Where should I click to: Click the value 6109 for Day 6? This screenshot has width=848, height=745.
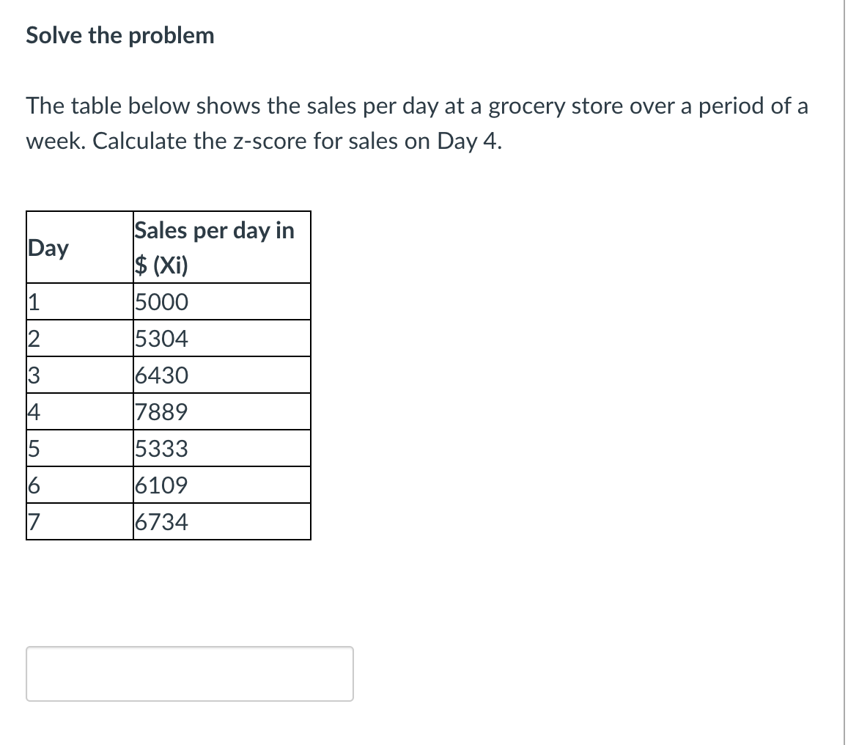[x=162, y=484]
